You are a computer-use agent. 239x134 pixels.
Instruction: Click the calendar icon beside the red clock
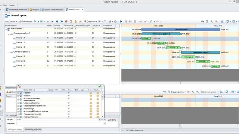pyautogui.click(x=71, y=22)
